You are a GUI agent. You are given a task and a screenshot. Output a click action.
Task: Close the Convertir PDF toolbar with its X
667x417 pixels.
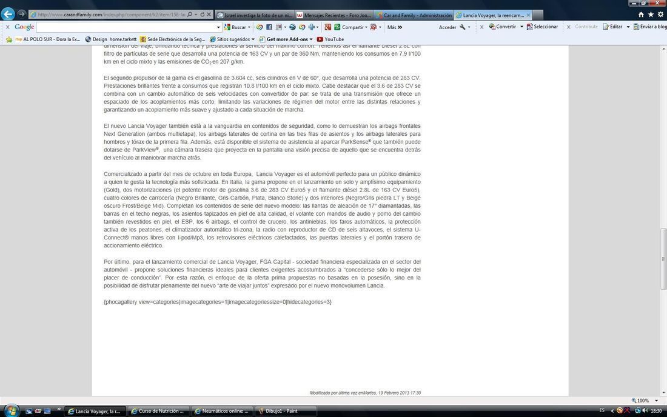tap(481, 27)
